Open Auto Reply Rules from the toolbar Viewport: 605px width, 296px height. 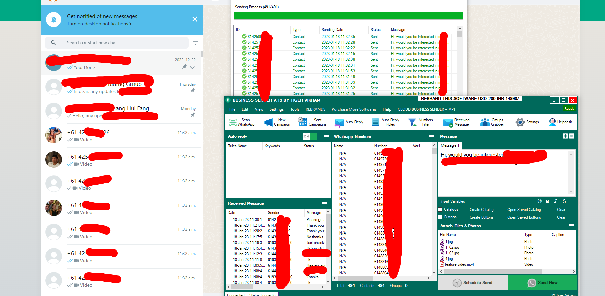pos(385,122)
